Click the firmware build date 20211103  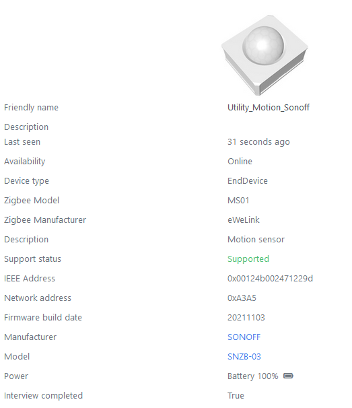pyautogui.click(x=246, y=318)
